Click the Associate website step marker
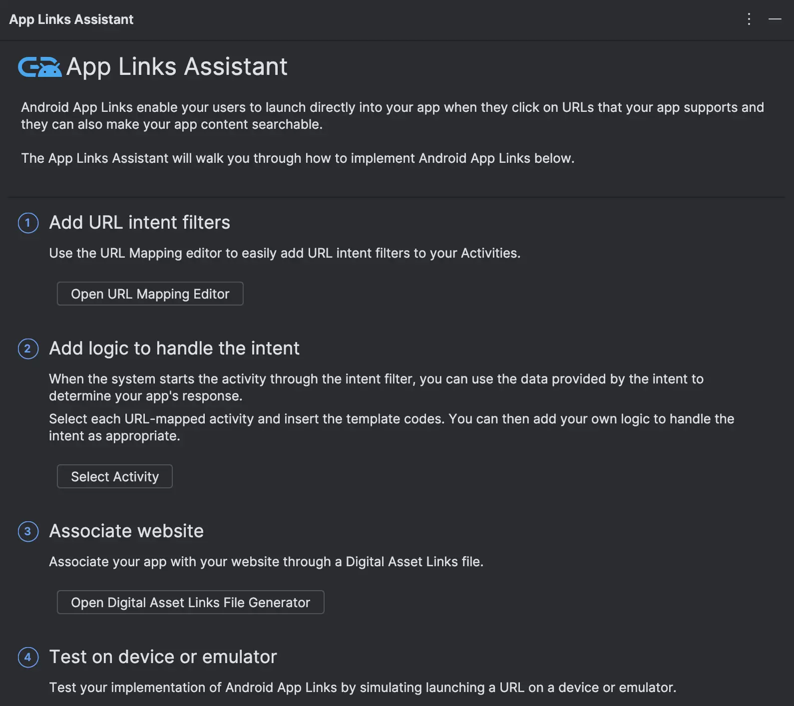 [x=28, y=532]
